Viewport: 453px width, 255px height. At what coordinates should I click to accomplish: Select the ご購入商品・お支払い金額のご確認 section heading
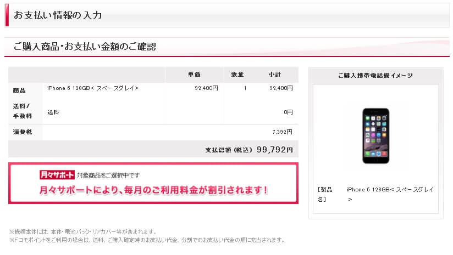coord(85,47)
